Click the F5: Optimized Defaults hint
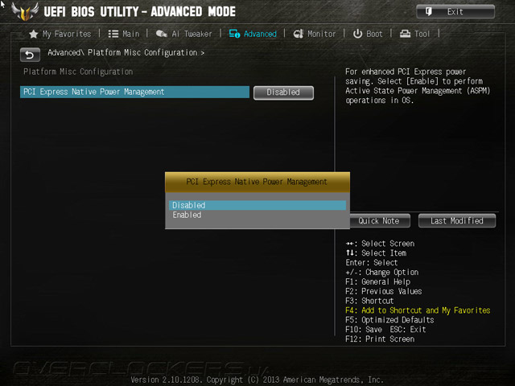Image resolution: width=515 pixels, height=386 pixels. (389, 320)
